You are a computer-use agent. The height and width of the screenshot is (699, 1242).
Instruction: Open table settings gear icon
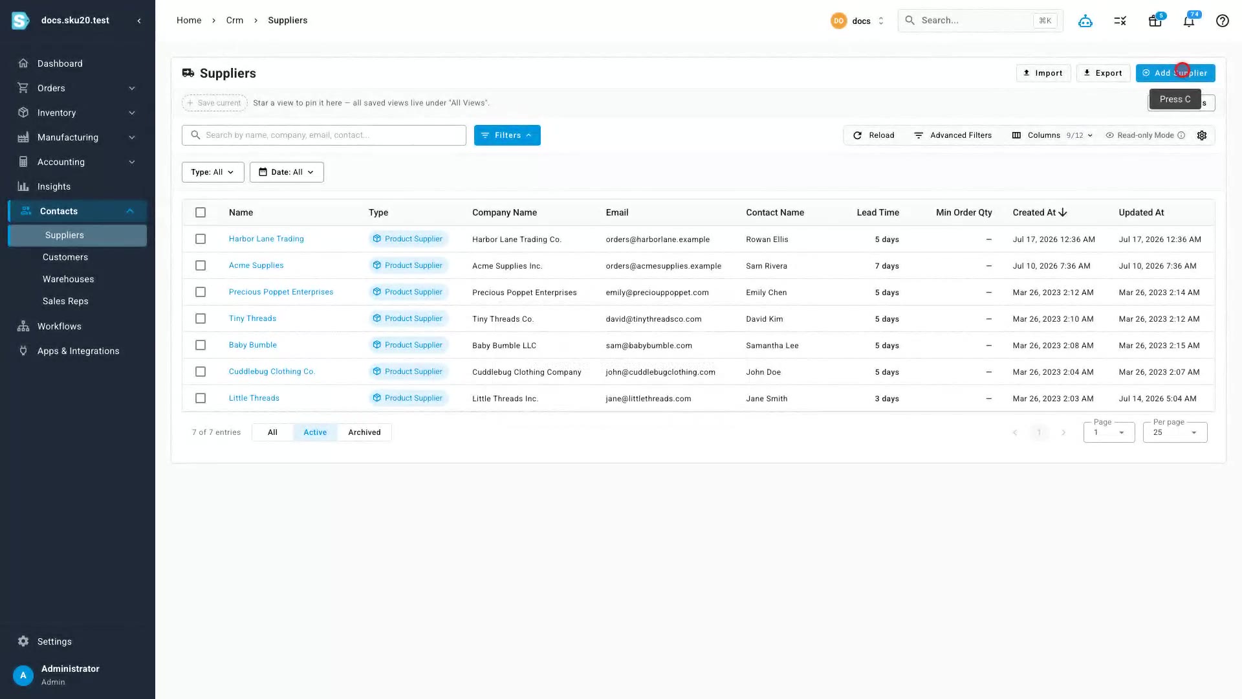1202,135
